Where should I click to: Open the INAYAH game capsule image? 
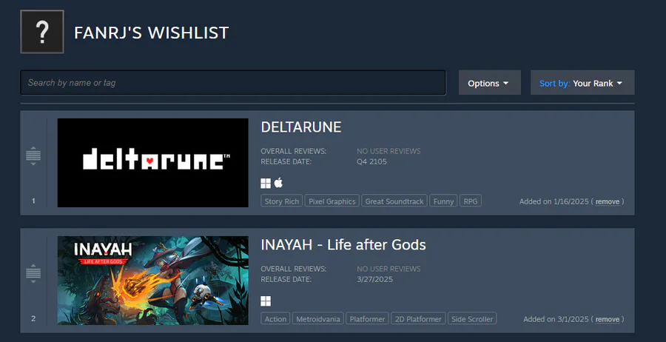[x=153, y=281]
